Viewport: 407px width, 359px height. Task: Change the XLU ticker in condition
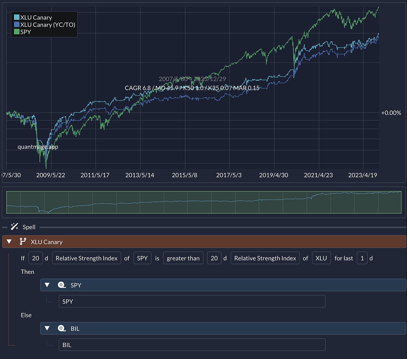click(x=321, y=258)
